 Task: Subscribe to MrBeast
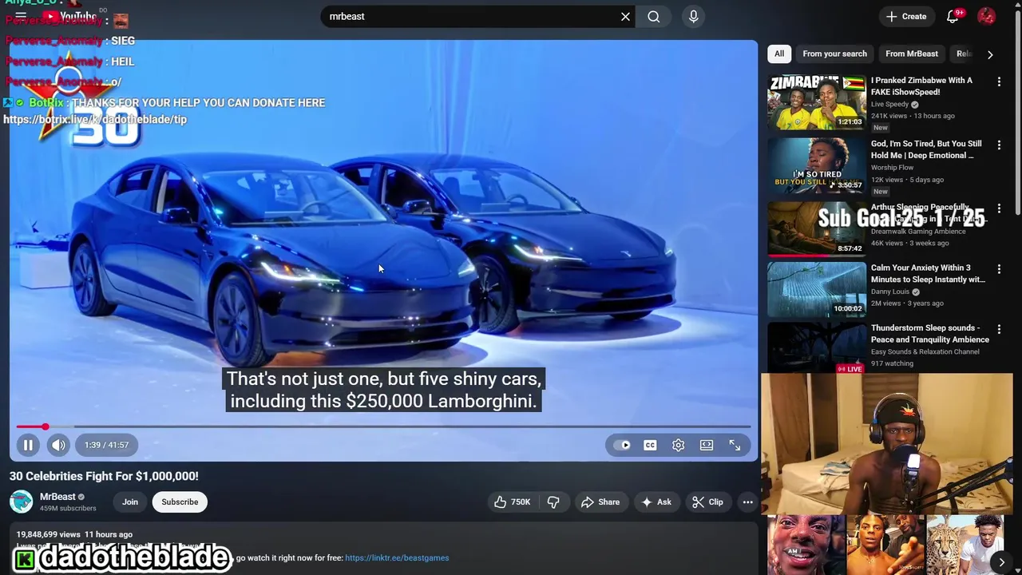point(180,502)
